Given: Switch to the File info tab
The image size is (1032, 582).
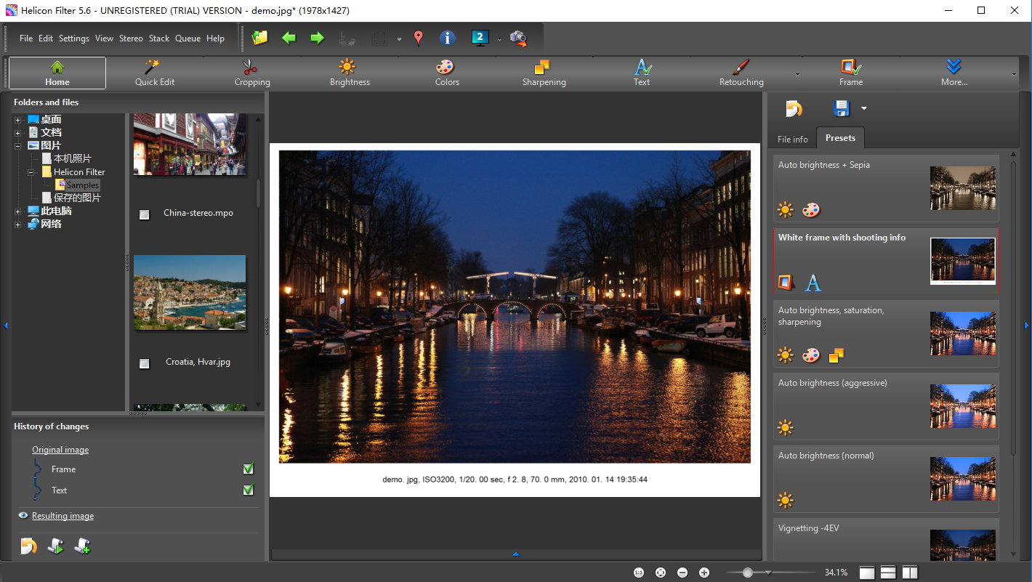Looking at the screenshot, I should 792,139.
